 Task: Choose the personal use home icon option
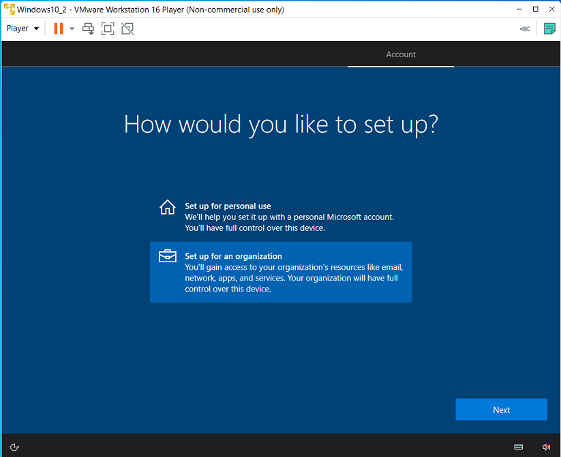coord(167,207)
